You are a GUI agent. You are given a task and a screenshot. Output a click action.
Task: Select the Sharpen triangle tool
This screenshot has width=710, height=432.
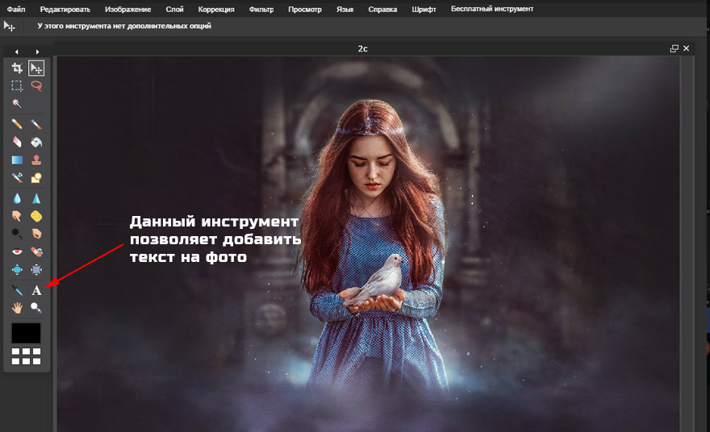click(x=36, y=198)
